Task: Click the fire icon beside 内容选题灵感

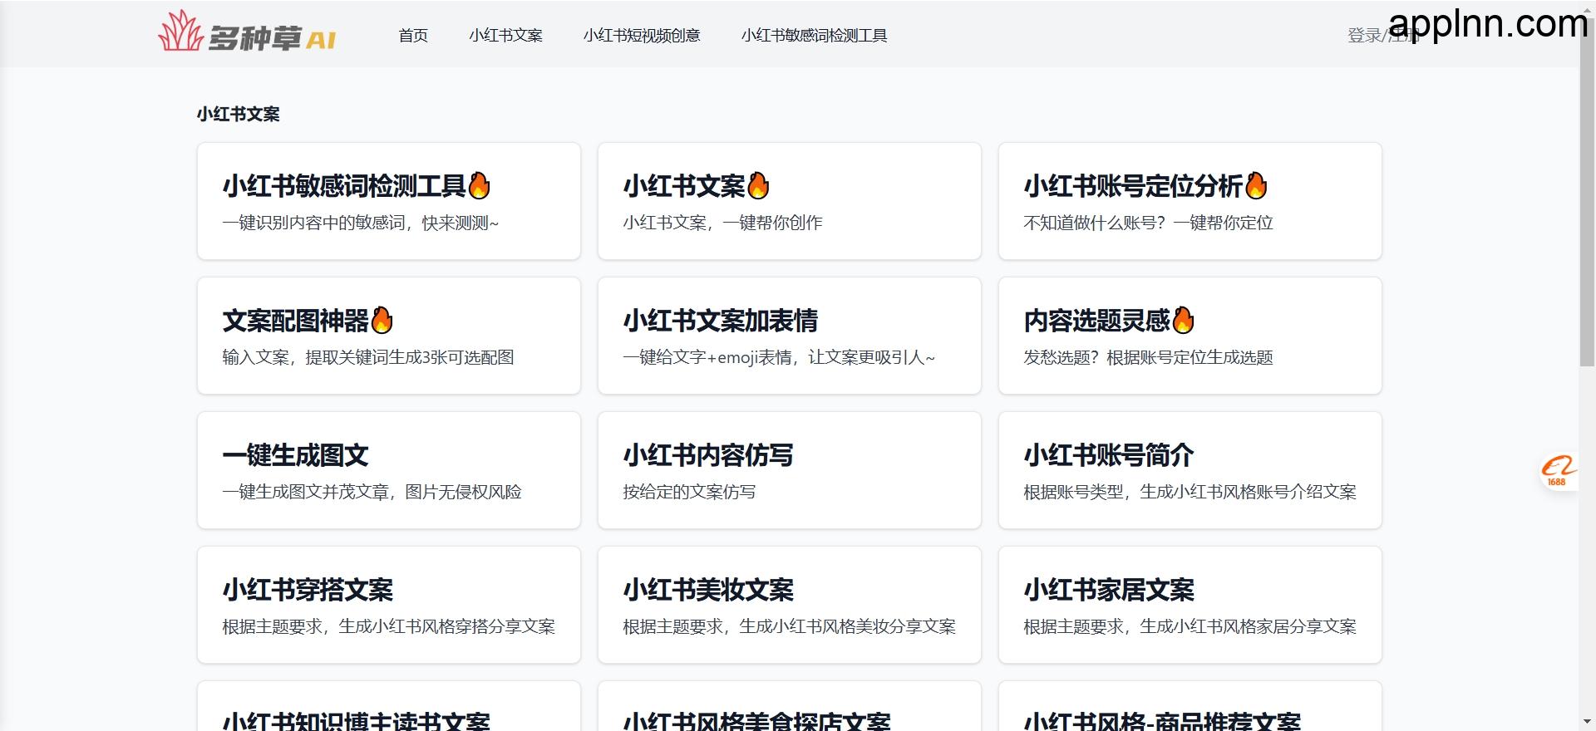Action: coord(1183,320)
